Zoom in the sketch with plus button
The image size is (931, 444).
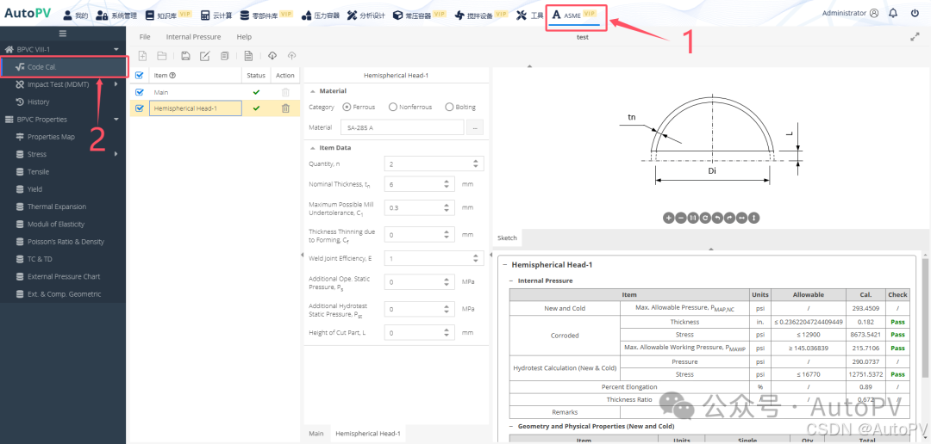click(x=669, y=219)
